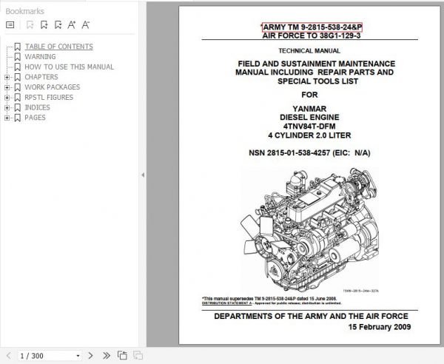Select the CHAPTERS bookmark
444x364 pixels.
tap(41, 77)
